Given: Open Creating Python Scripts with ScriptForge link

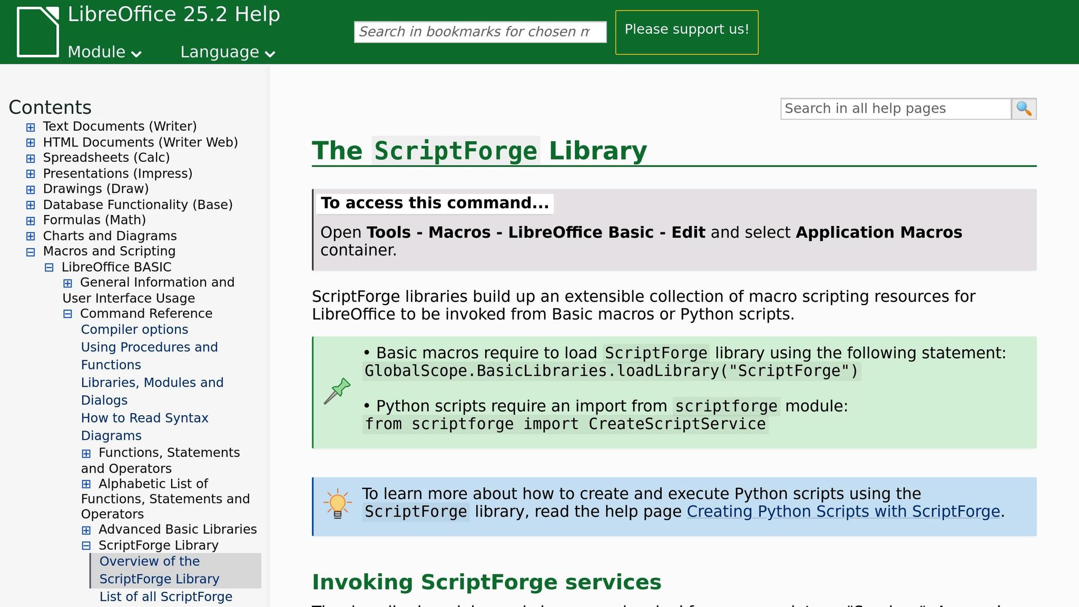Looking at the screenshot, I should (843, 512).
